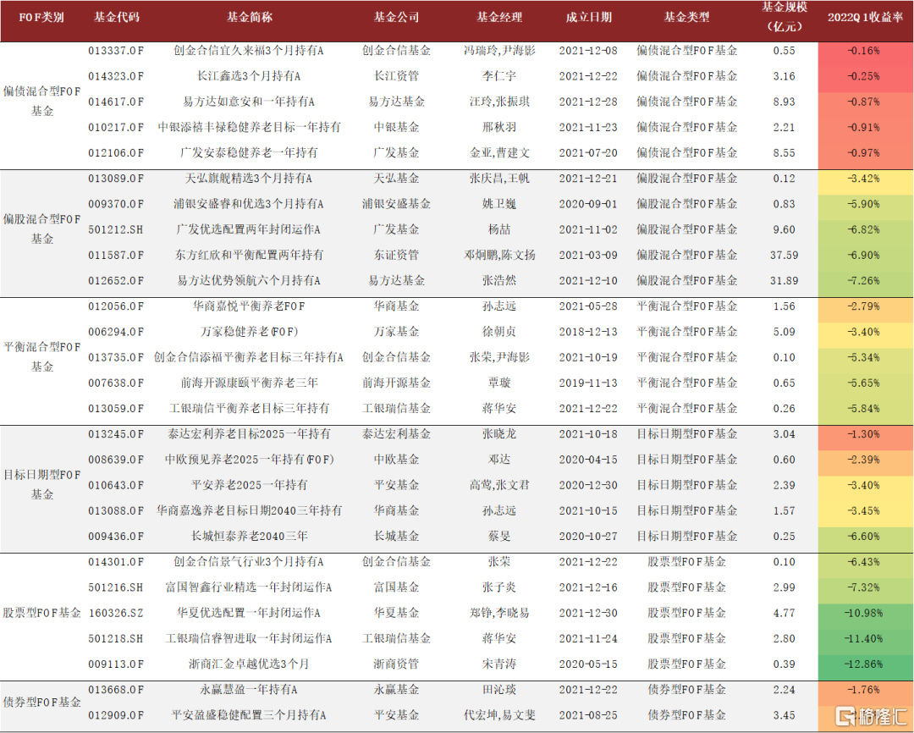Click fund code '014323.OF'
This screenshot has height=733, width=914.
point(116,76)
